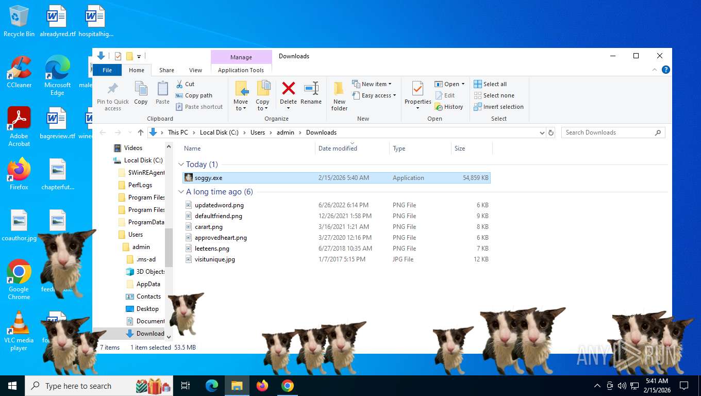The width and height of the screenshot is (701, 396).
Task: Click the New folder icon
Action: click(x=339, y=89)
